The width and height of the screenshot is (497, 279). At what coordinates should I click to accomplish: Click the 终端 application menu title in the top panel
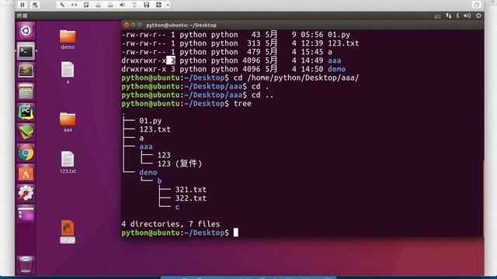point(23,15)
